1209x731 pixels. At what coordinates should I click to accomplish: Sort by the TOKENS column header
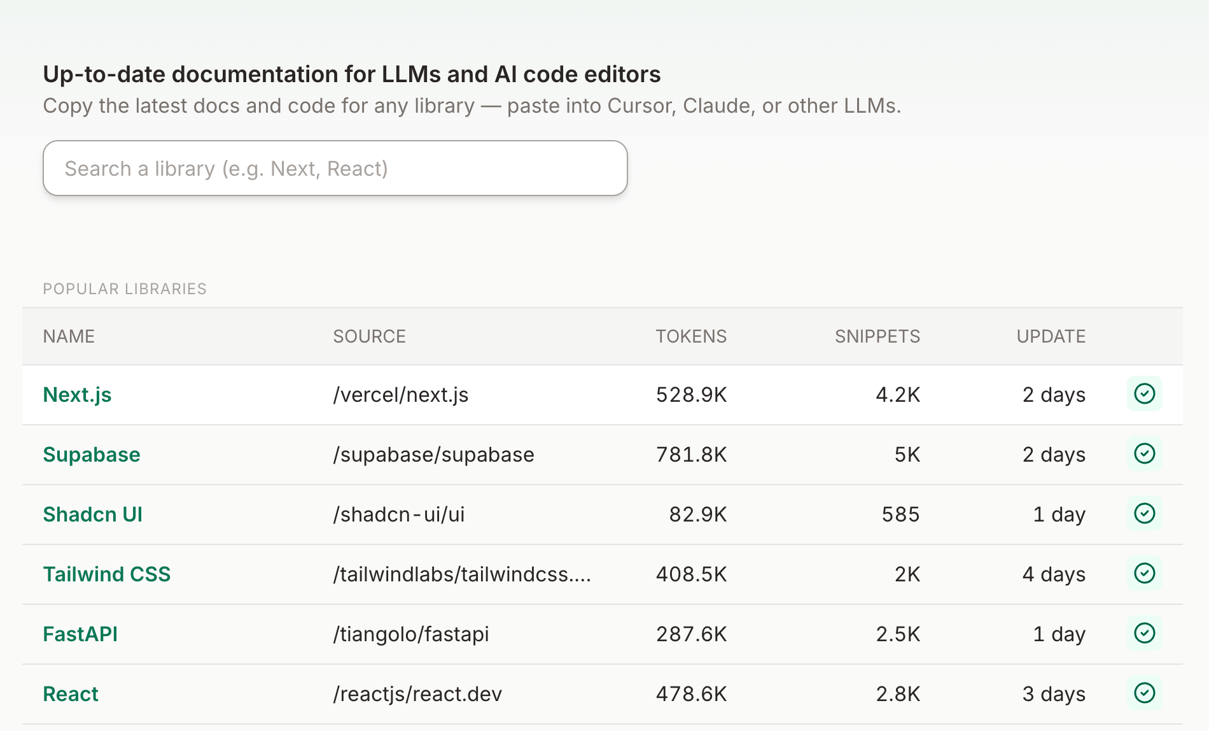pyautogui.click(x=691, y=336)
